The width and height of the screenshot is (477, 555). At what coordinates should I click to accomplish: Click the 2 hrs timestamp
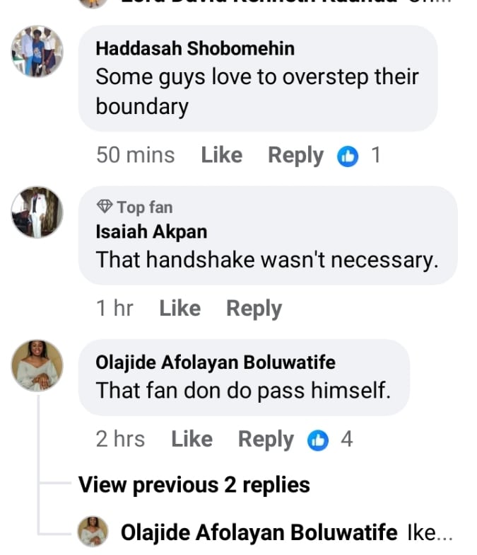120,439
